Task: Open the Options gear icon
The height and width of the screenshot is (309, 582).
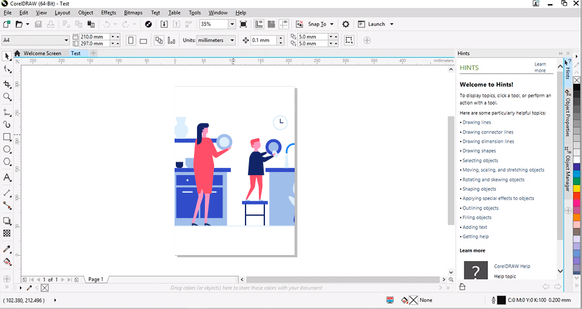Action: pyautogui.click(x=346, y=24)
